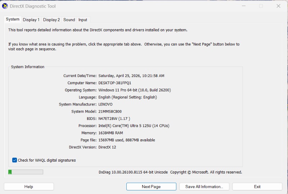Go to the Sound tab

[69, 20]
